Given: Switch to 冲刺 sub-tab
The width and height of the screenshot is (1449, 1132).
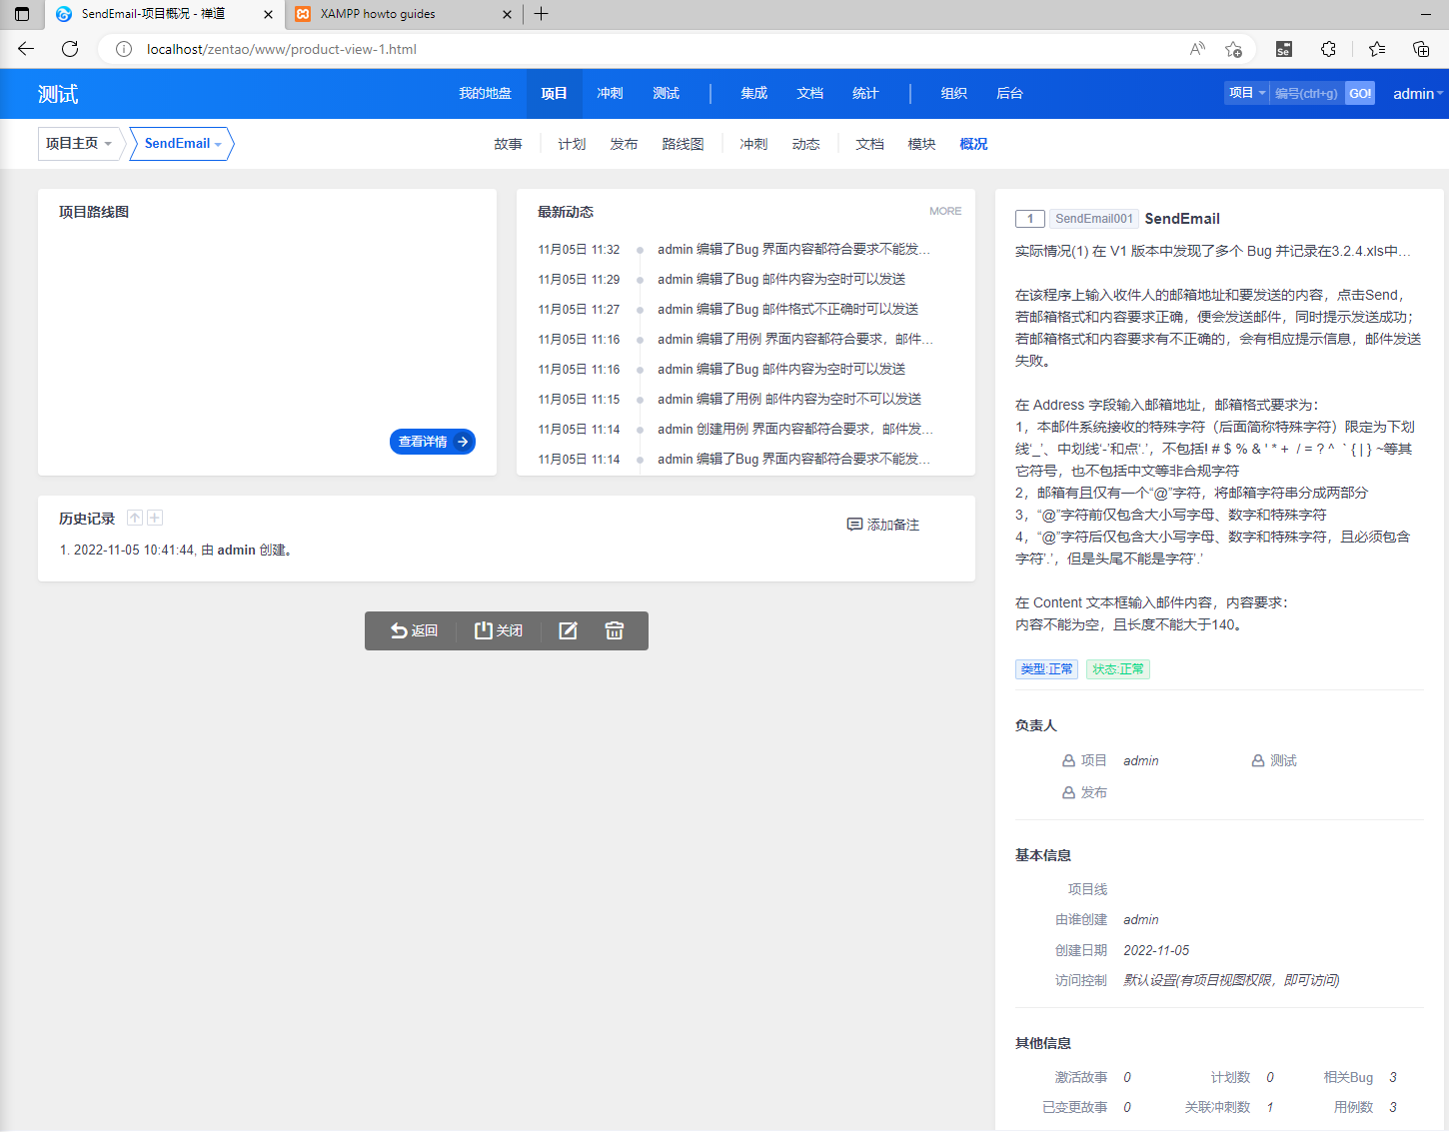Looking at the screenshot, I should coord(753,144).
